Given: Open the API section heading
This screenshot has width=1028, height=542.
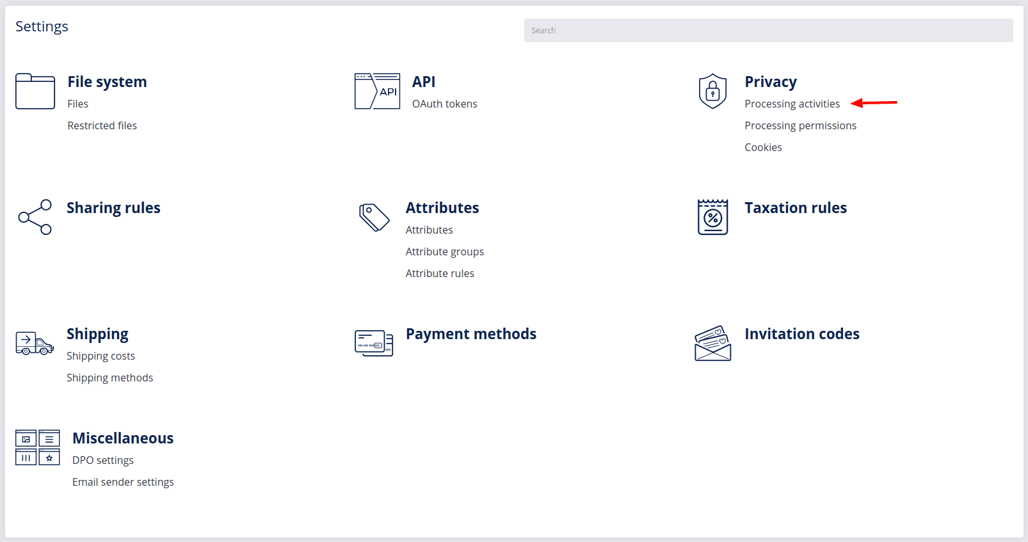Looking at the screenshot, I should coord(424,82).
